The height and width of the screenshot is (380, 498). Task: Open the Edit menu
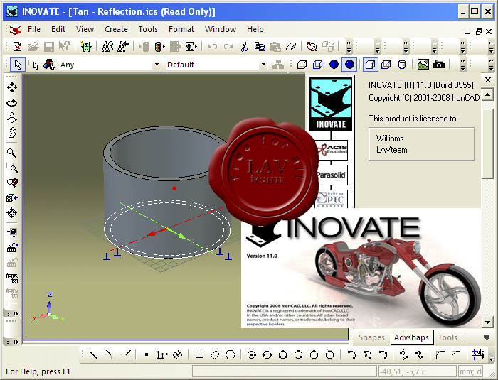(x=58, y=30)
